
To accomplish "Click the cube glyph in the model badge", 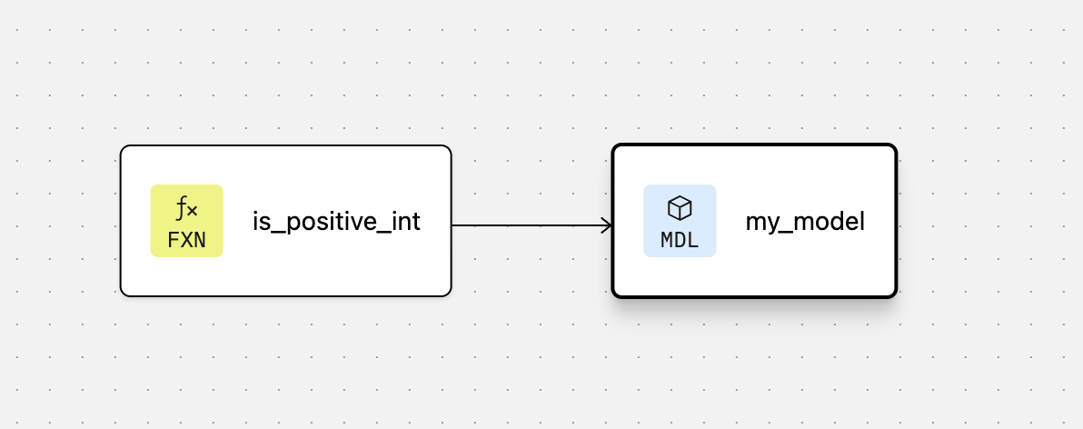I will (680, 208).
